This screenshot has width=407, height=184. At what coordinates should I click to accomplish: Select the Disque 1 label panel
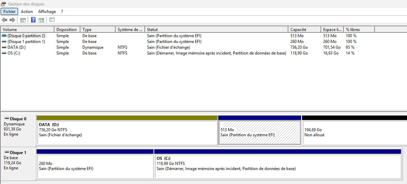pyautogui.click(x=18, y=164)
